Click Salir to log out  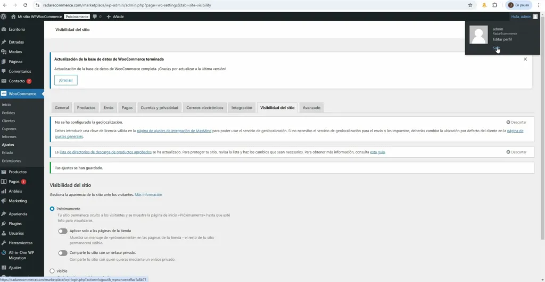click(x=496, y=48)
